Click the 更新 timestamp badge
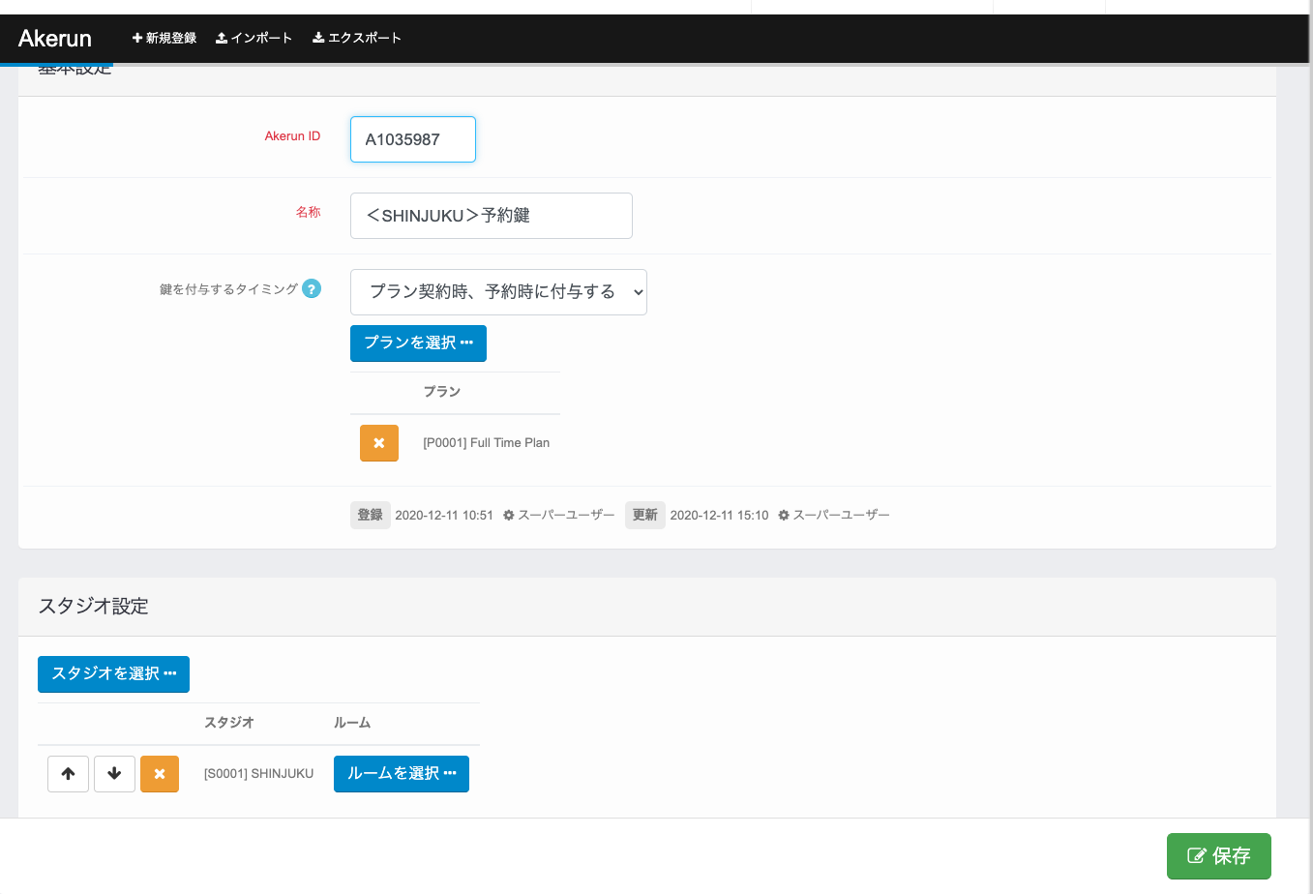 pos(644,516)
